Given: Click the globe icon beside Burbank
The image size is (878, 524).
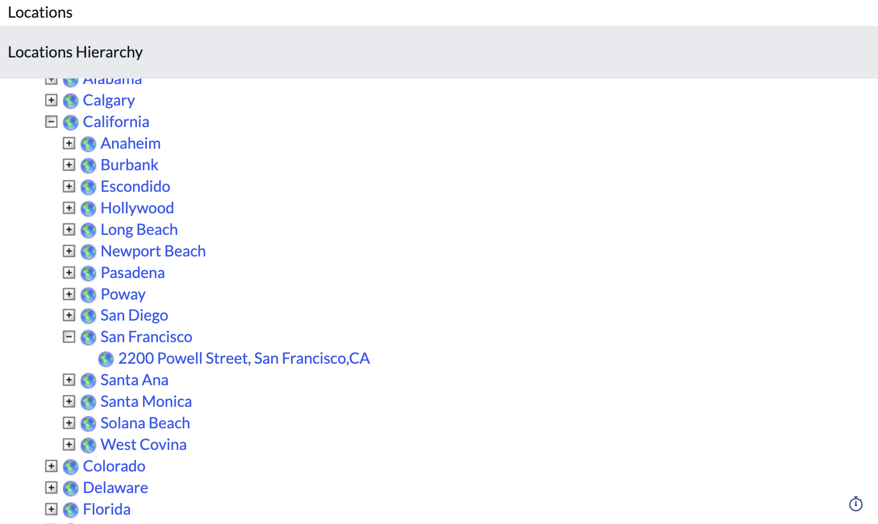Looking at the screenshot, I should 88,166.
